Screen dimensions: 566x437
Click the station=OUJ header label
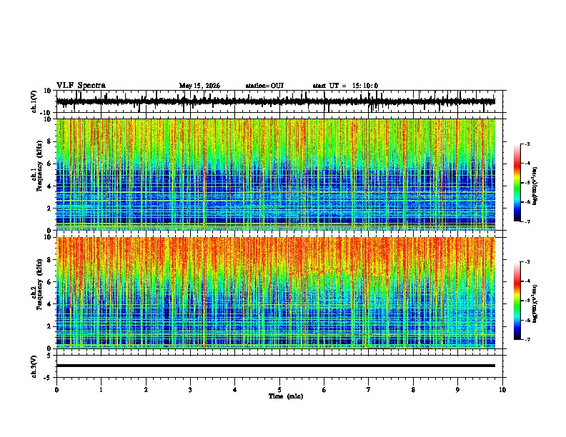264,86
